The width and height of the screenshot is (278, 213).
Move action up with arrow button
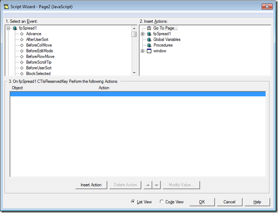tap(148, 185)
